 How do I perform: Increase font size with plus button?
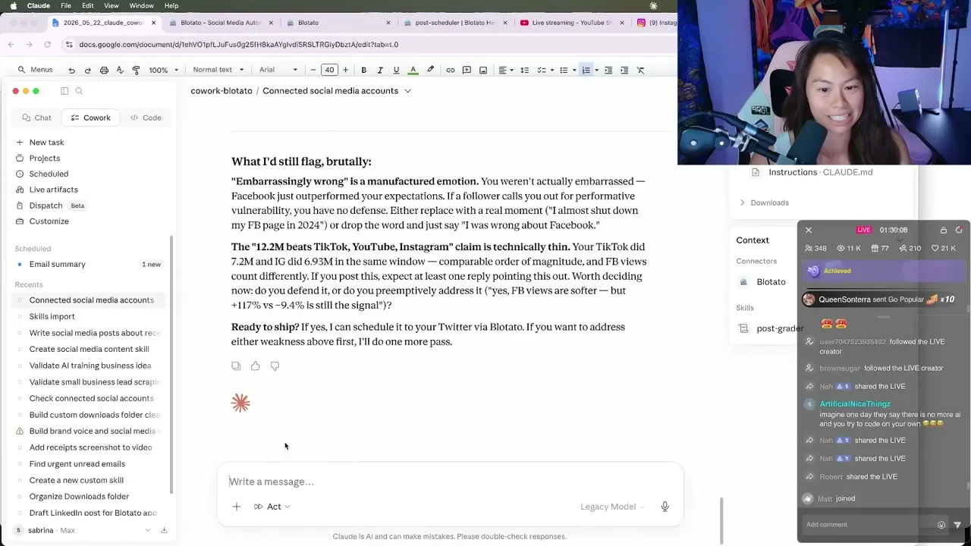(345, 70)
